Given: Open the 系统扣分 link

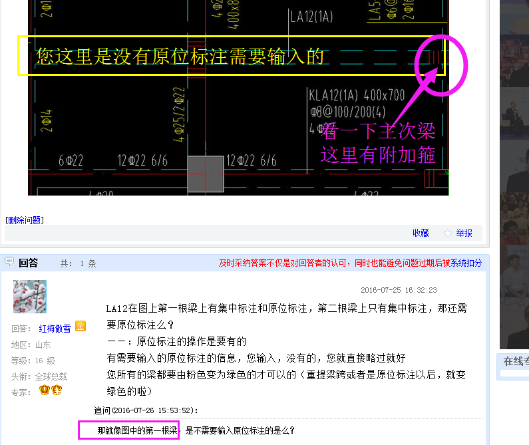Looking at the screenshot, I should point(466,263).
